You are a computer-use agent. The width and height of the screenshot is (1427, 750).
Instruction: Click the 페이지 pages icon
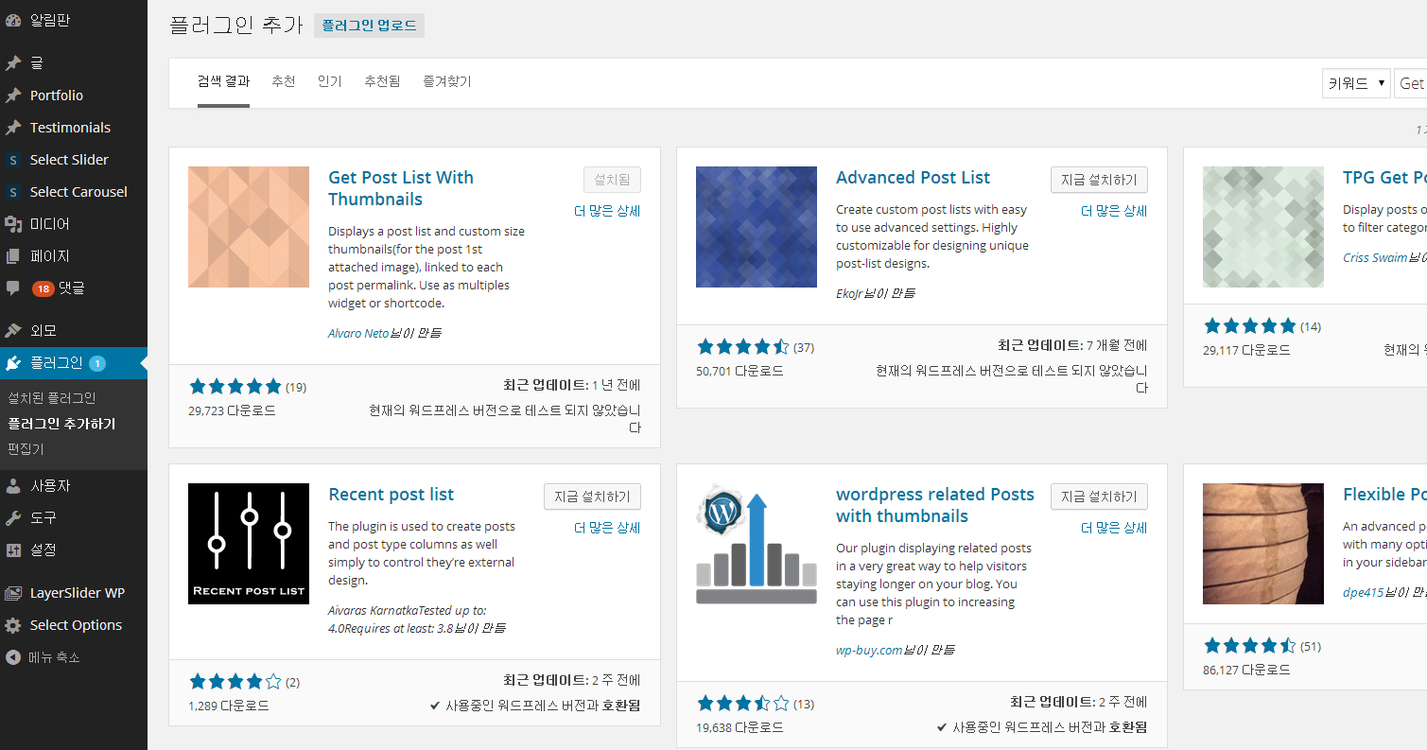point(13,256)
